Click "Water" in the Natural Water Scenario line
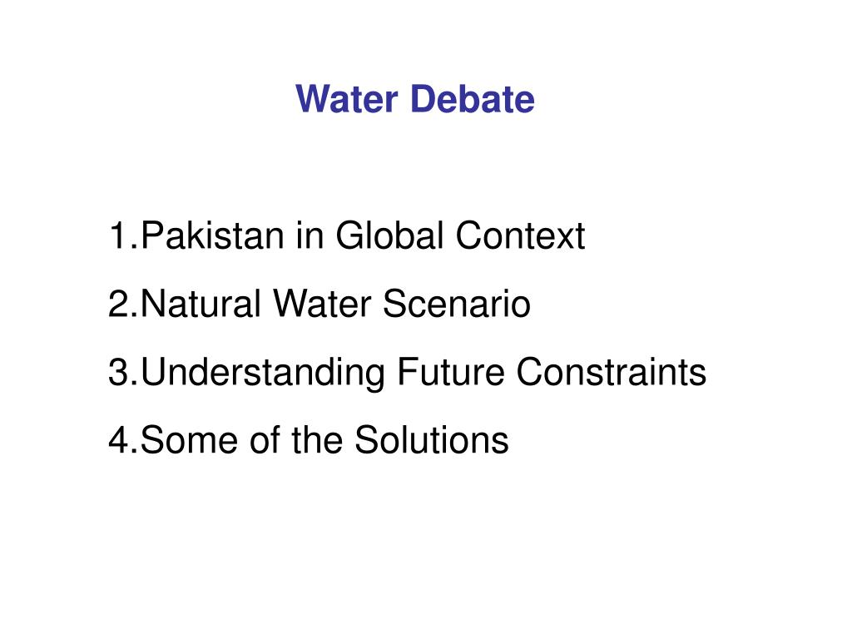Screen dimensions: 852x639 pos(322,303)
